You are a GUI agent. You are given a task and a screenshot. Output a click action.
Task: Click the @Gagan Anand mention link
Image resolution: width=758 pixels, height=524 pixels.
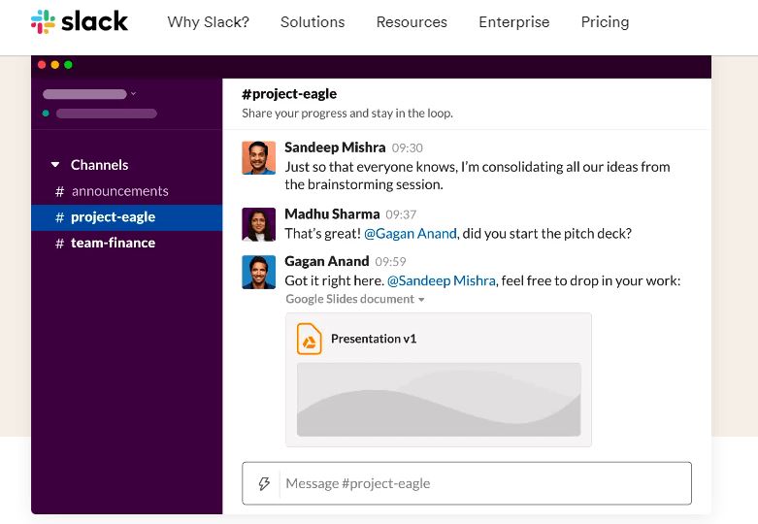[411, 233]
